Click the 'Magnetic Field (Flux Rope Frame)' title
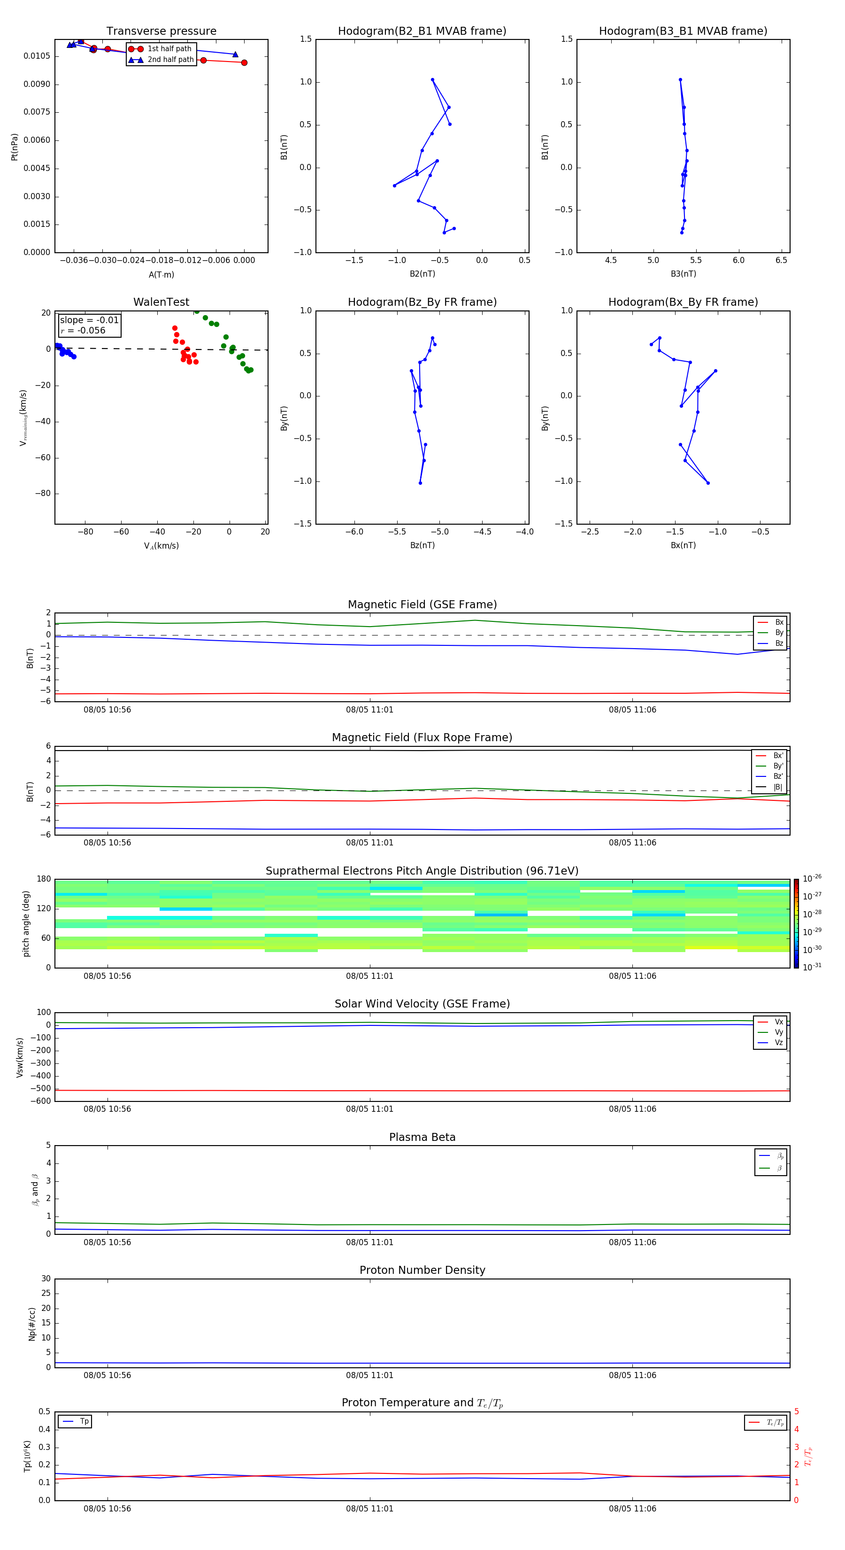Image resolution: width=845 pixels, height=1550 pixels. [422, 738]
